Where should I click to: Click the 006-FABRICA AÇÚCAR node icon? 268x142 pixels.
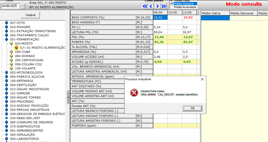click(7, 76)
